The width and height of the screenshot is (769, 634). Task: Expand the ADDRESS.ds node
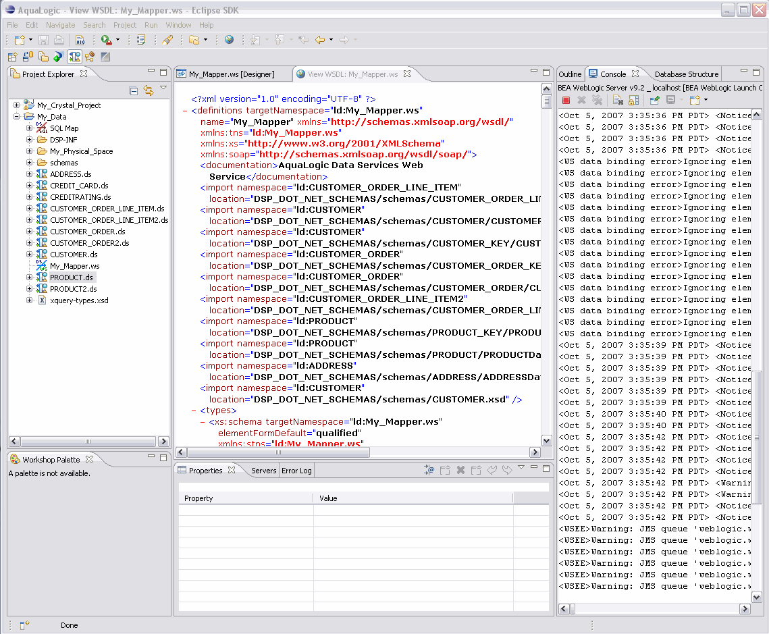click(30, 174)
